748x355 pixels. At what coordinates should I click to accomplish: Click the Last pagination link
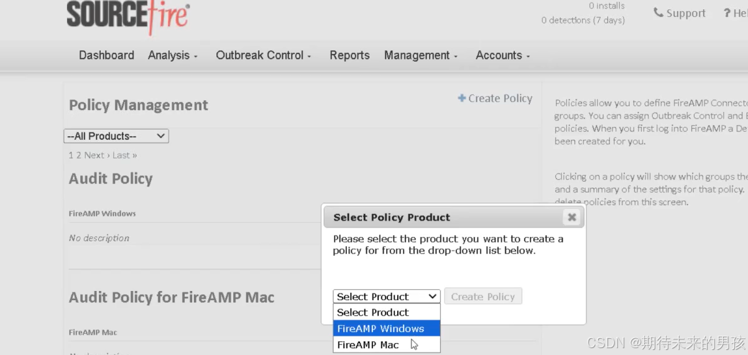pos(124,155)
